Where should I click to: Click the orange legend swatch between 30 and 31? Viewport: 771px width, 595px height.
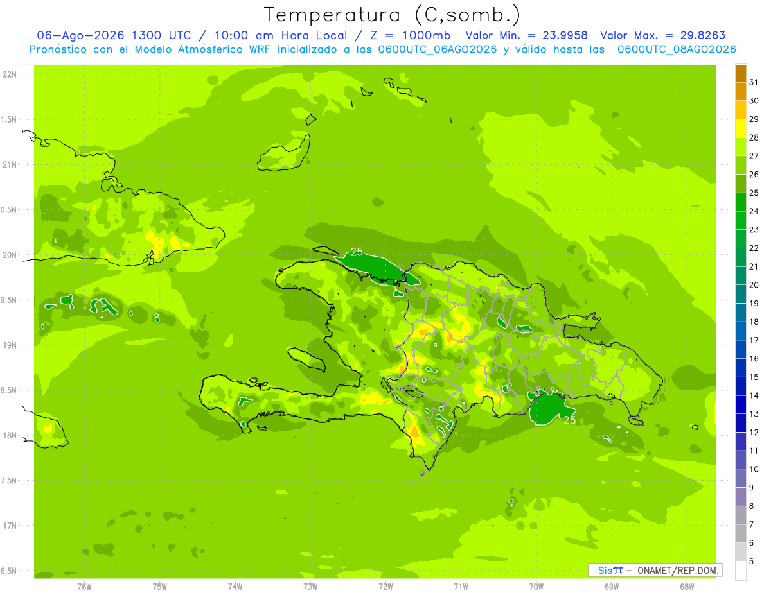pos(741,92)
